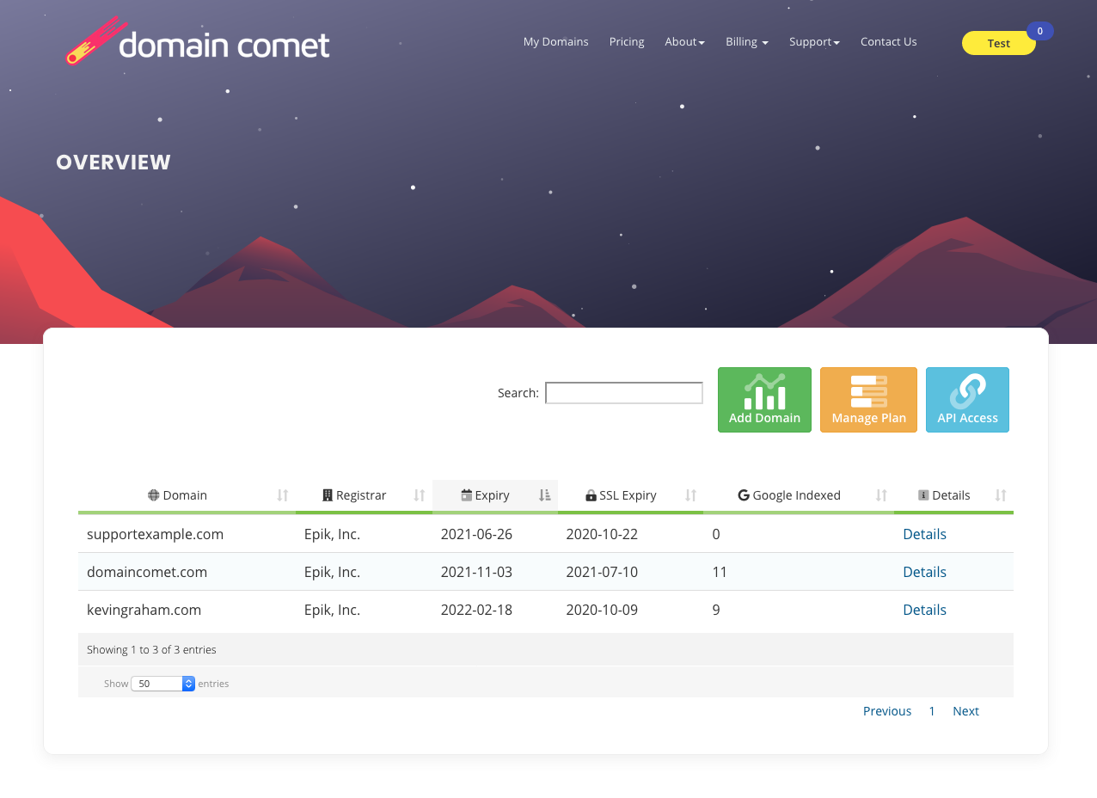Open the Billing dropdown

pyautogui.click(x=746, y=41)
